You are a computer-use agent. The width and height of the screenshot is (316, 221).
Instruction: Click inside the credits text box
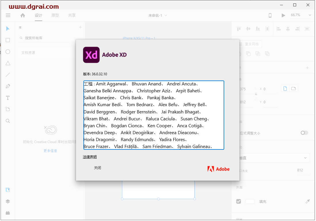tap(154, 115)
